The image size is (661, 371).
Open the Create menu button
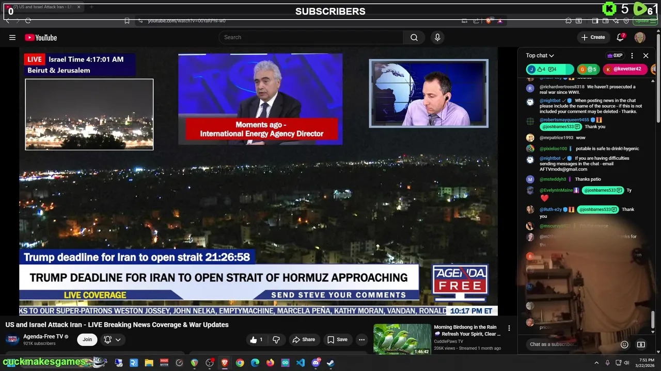tap(593, 37)
